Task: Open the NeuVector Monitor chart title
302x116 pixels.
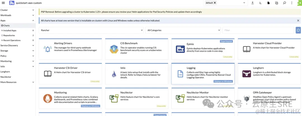Action: (x=198, y=92)
